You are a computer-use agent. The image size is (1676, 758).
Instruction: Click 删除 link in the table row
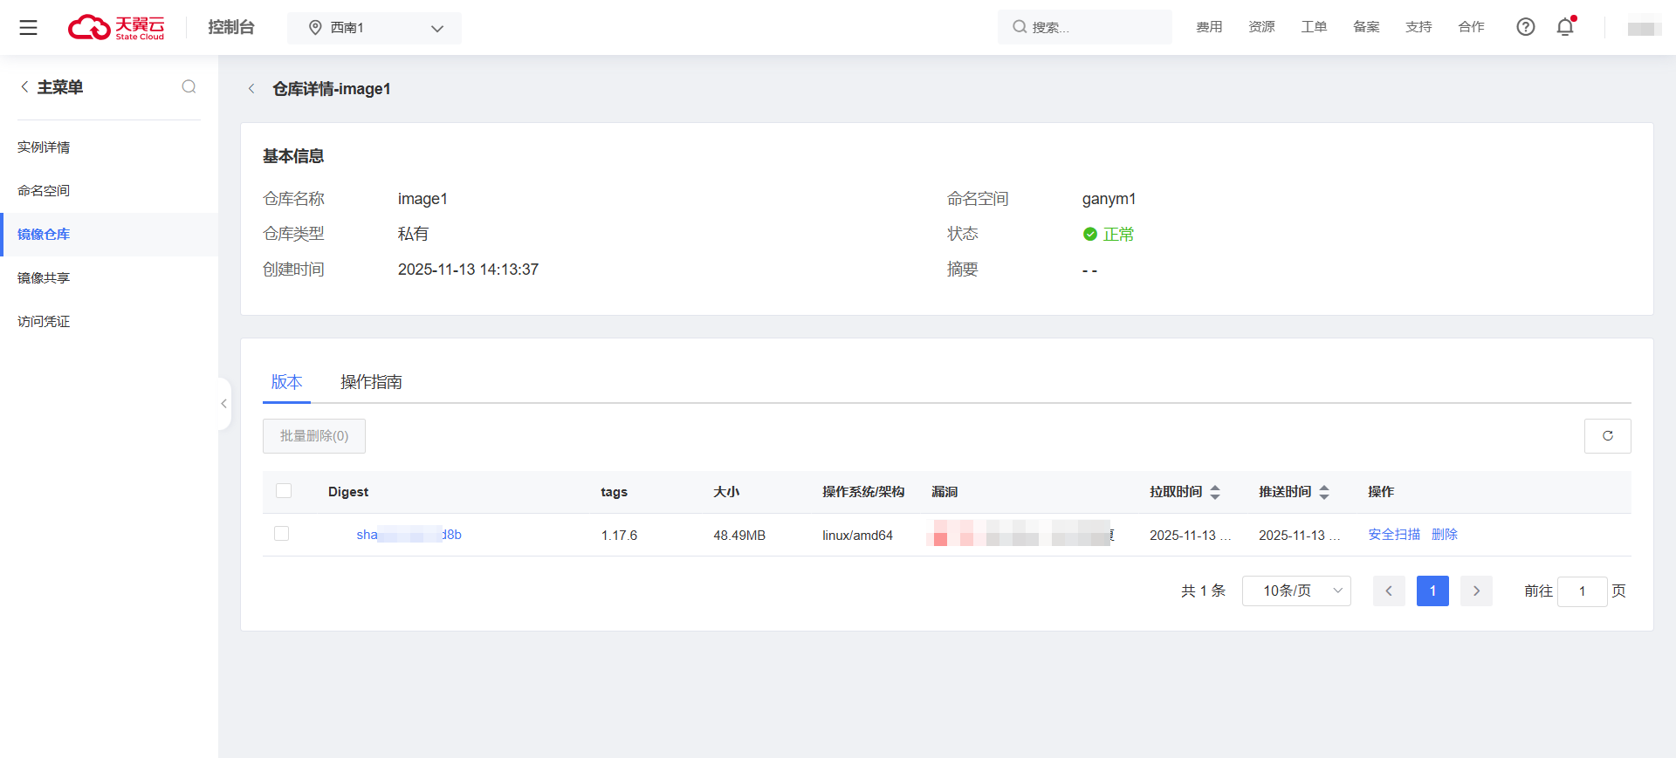coord(1444,535)
